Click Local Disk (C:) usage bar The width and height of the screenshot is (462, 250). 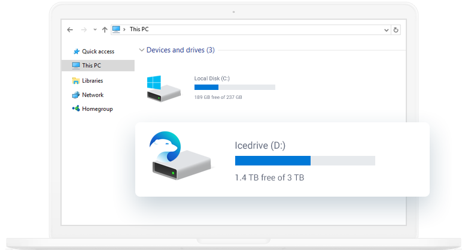[235, 87]
